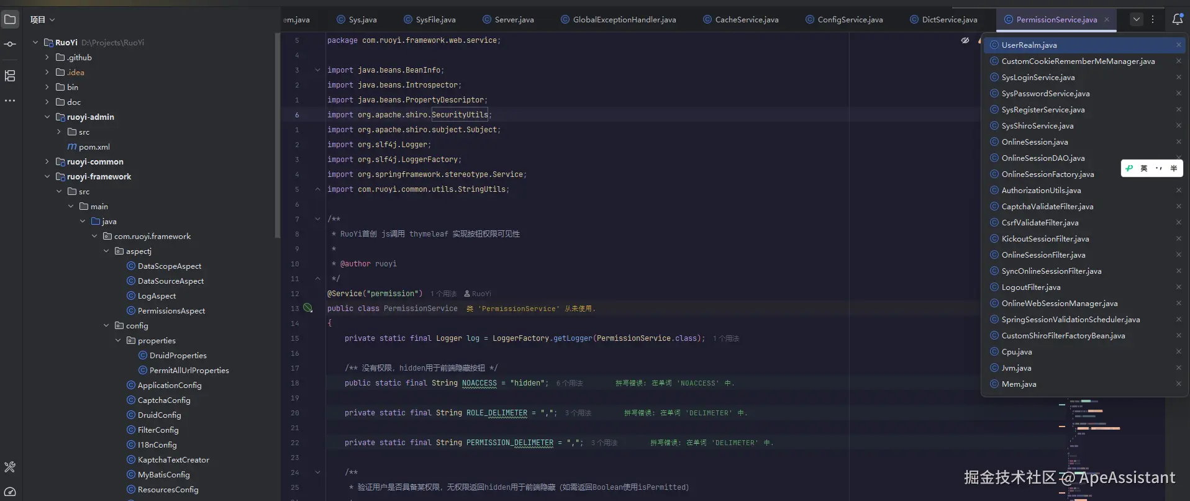Collapse the ruoyi-admin module

coord(47,117)
